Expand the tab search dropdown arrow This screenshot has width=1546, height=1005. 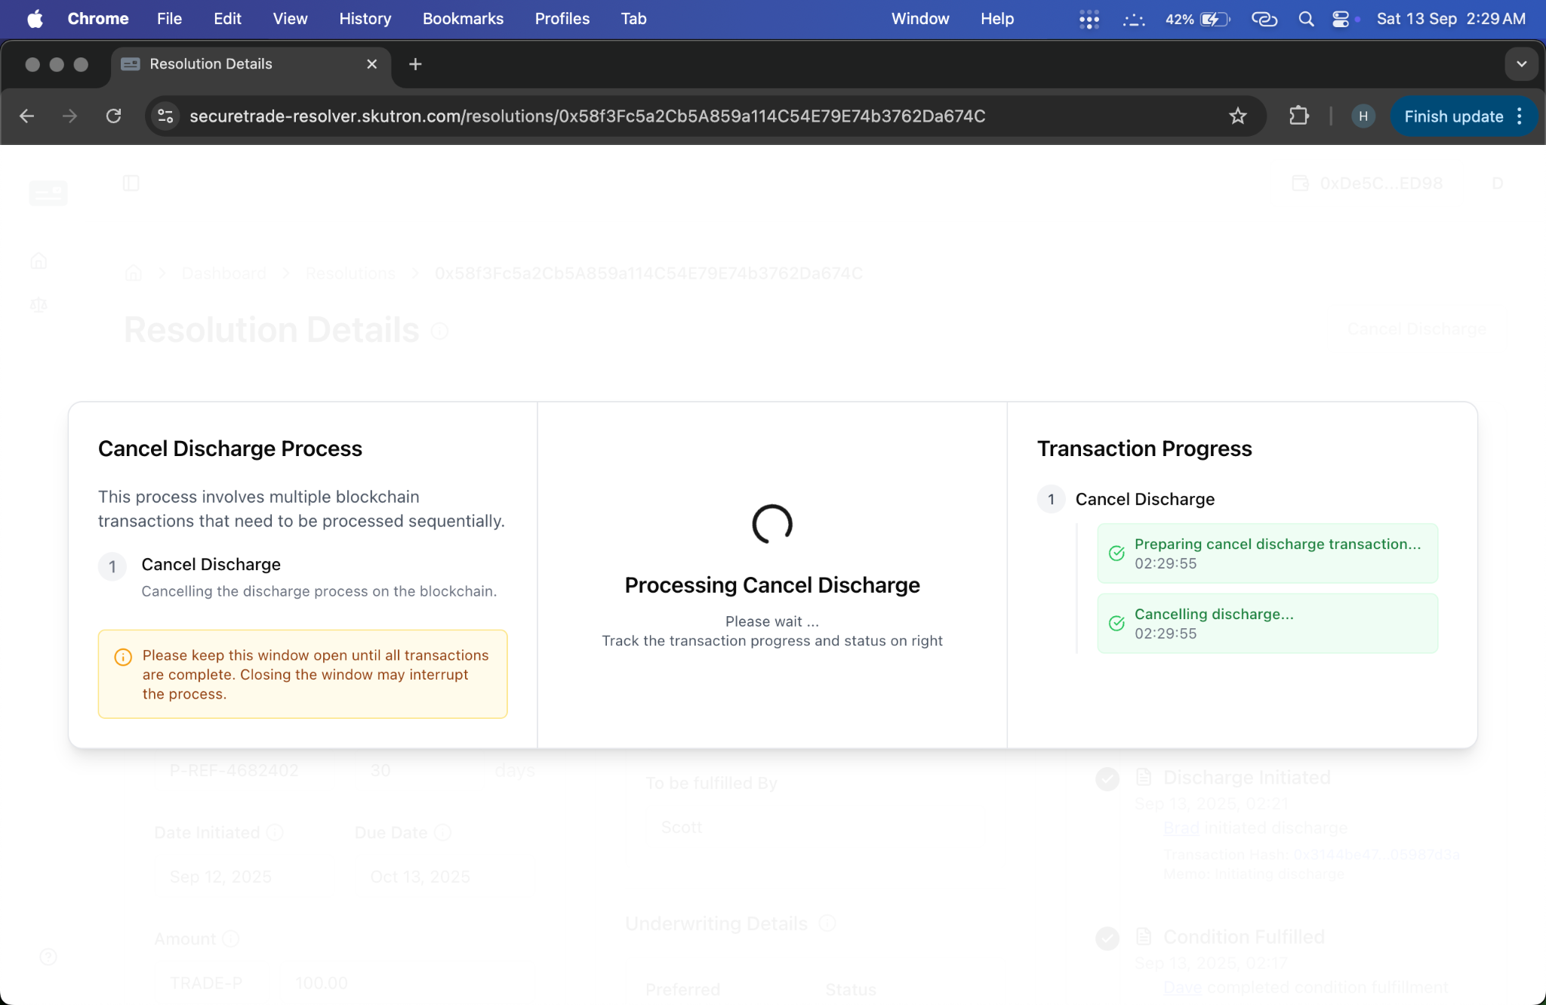pos(1522,64)
